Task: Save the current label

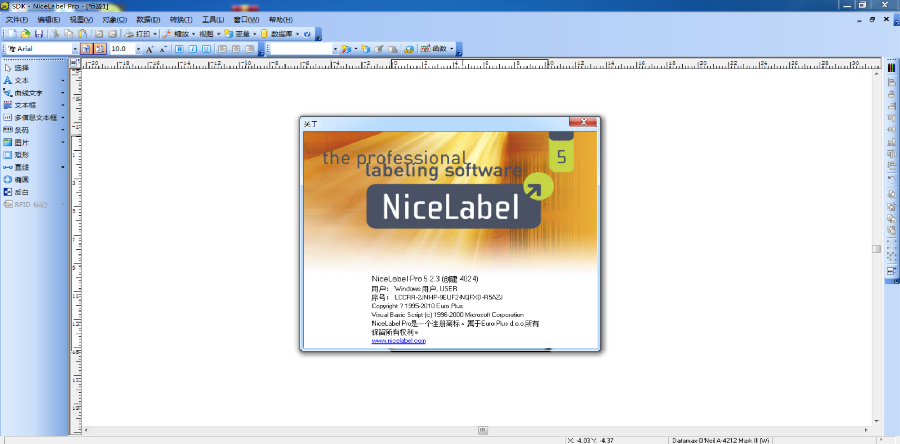Action: [x=39, y=34]
